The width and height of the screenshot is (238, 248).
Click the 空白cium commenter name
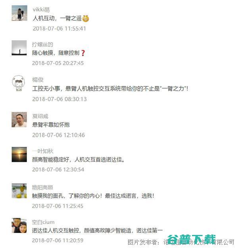tap(43, 222)
